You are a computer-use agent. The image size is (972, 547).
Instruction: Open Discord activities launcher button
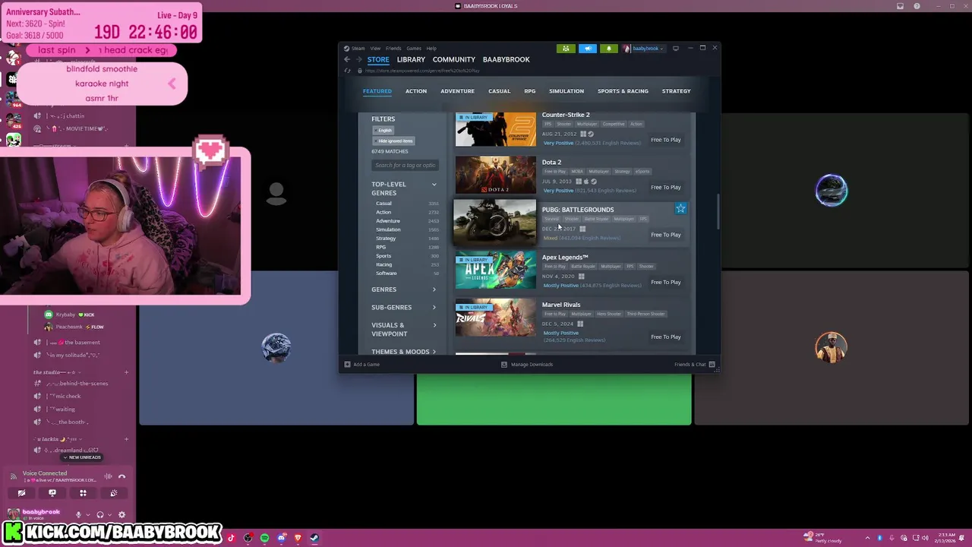pos(83,493)
